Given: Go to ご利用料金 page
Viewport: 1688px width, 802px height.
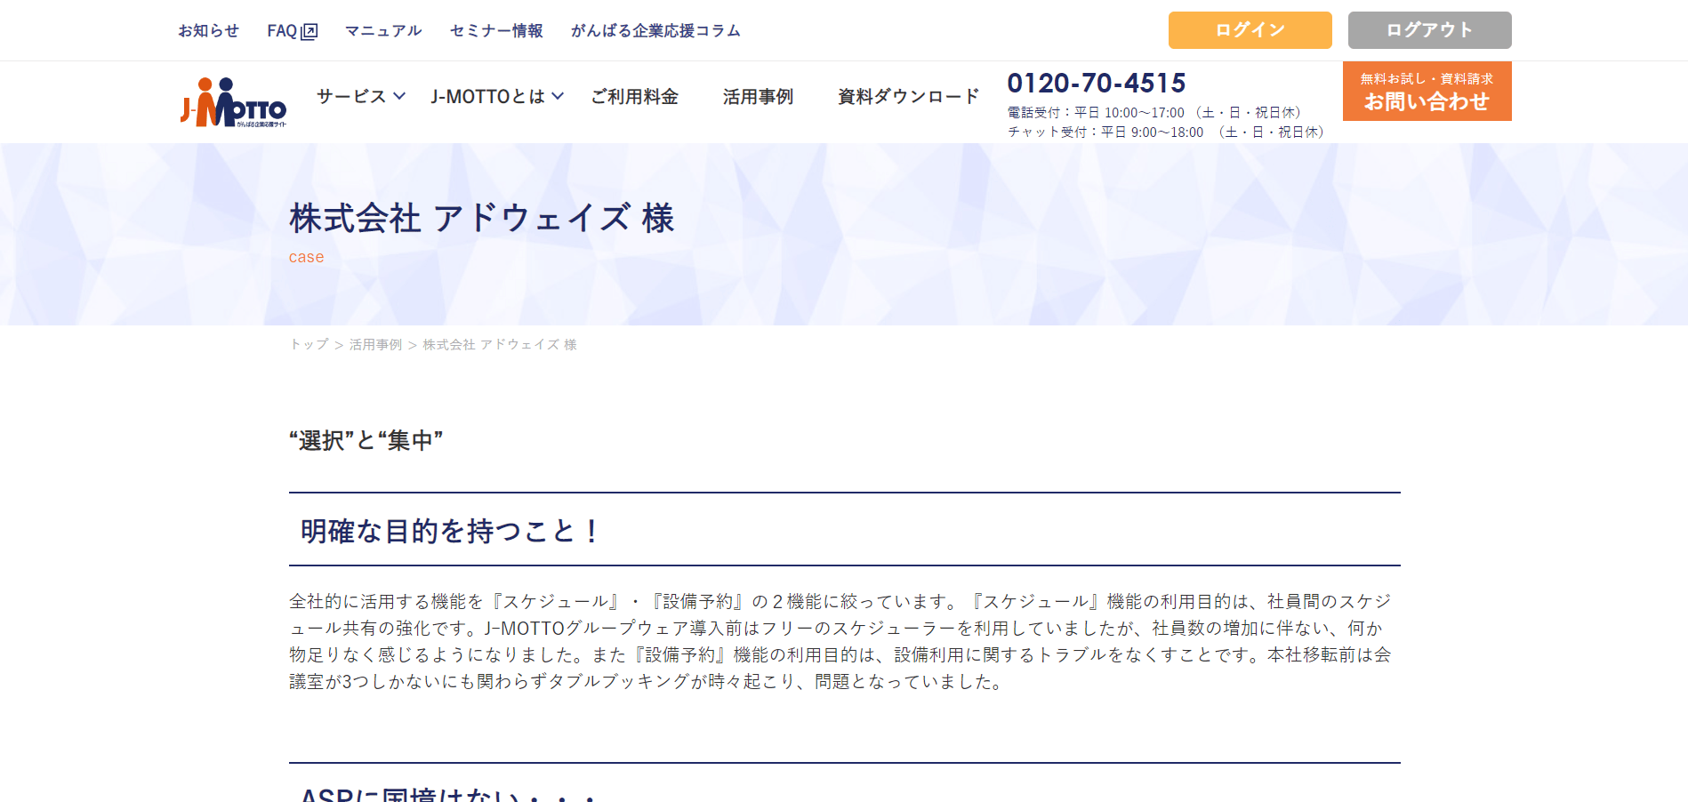Looking at the screenshot, I should (x=634, y=96).
